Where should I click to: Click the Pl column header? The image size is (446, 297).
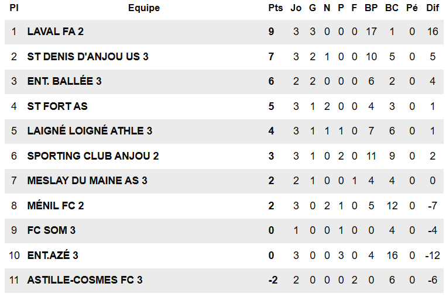coord(14,8)
